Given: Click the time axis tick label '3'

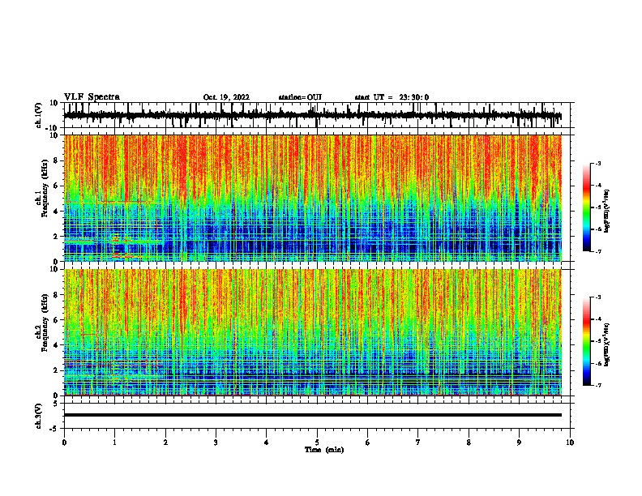Looking at the screenshot, I should 216,443.
